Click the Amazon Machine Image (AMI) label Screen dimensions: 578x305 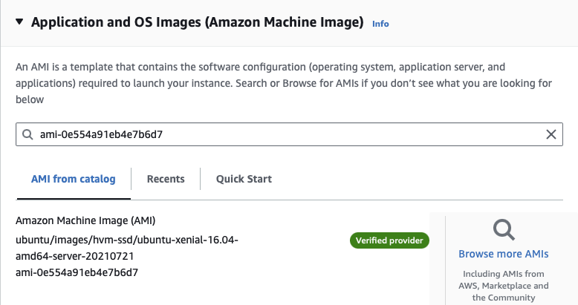tap(85, 221)
